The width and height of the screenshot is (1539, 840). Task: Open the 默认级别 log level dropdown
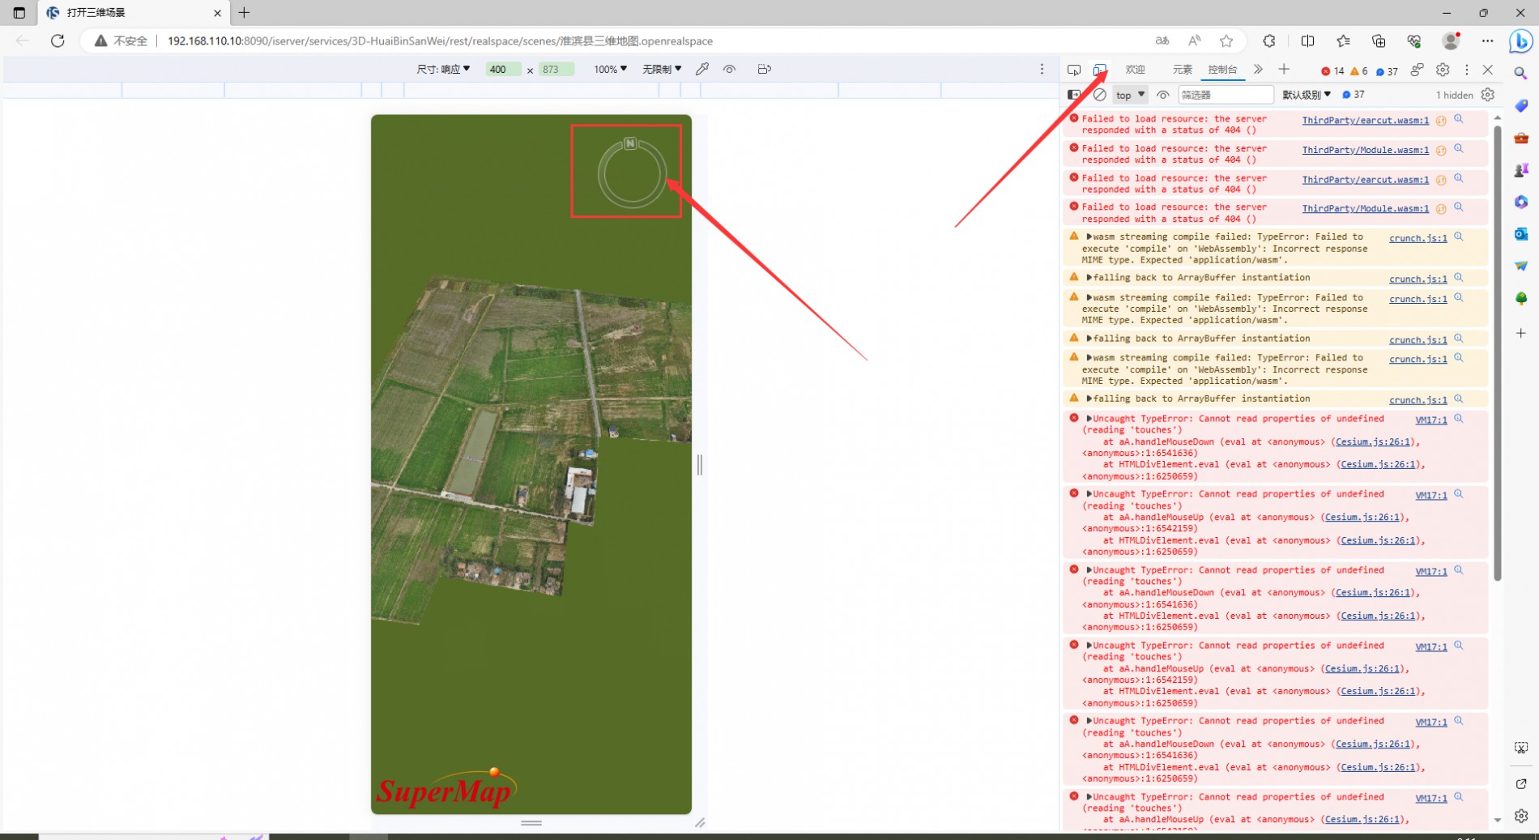coord(1307,95)
